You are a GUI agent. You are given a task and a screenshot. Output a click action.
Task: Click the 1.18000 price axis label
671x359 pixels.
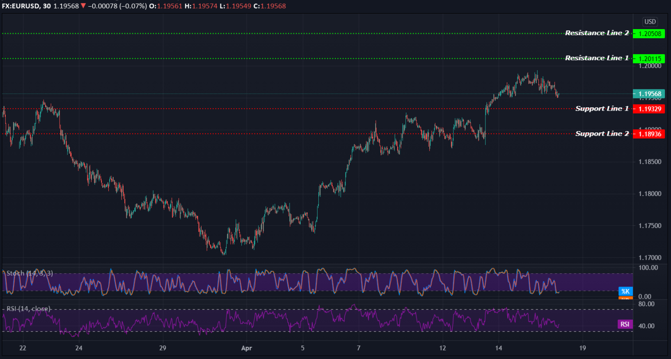coord(650,194)
